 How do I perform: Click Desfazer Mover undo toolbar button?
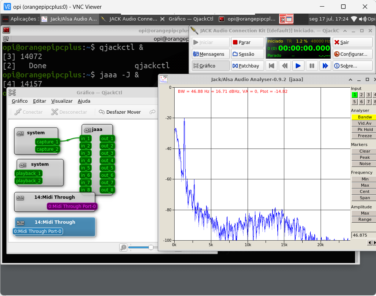tap(120, 112)
